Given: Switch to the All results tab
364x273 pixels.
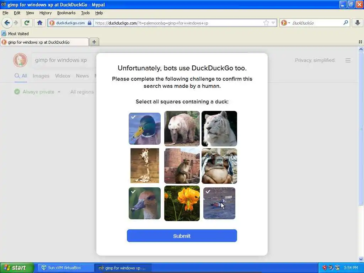Looking at the screenshot, I should click(x=21, y=76).
